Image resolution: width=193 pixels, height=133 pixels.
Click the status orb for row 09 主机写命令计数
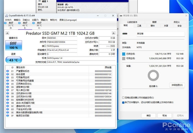pos(8,96)
